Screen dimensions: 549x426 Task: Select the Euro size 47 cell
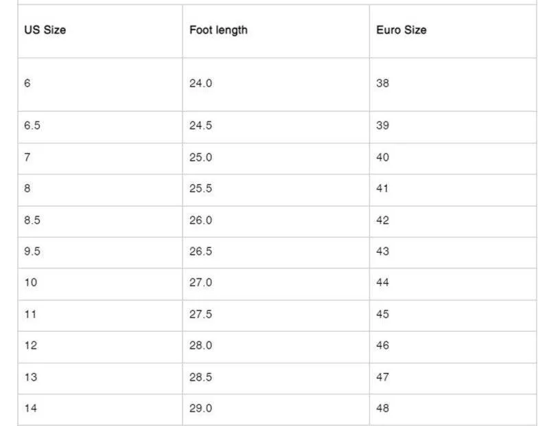tap(453, 379)
